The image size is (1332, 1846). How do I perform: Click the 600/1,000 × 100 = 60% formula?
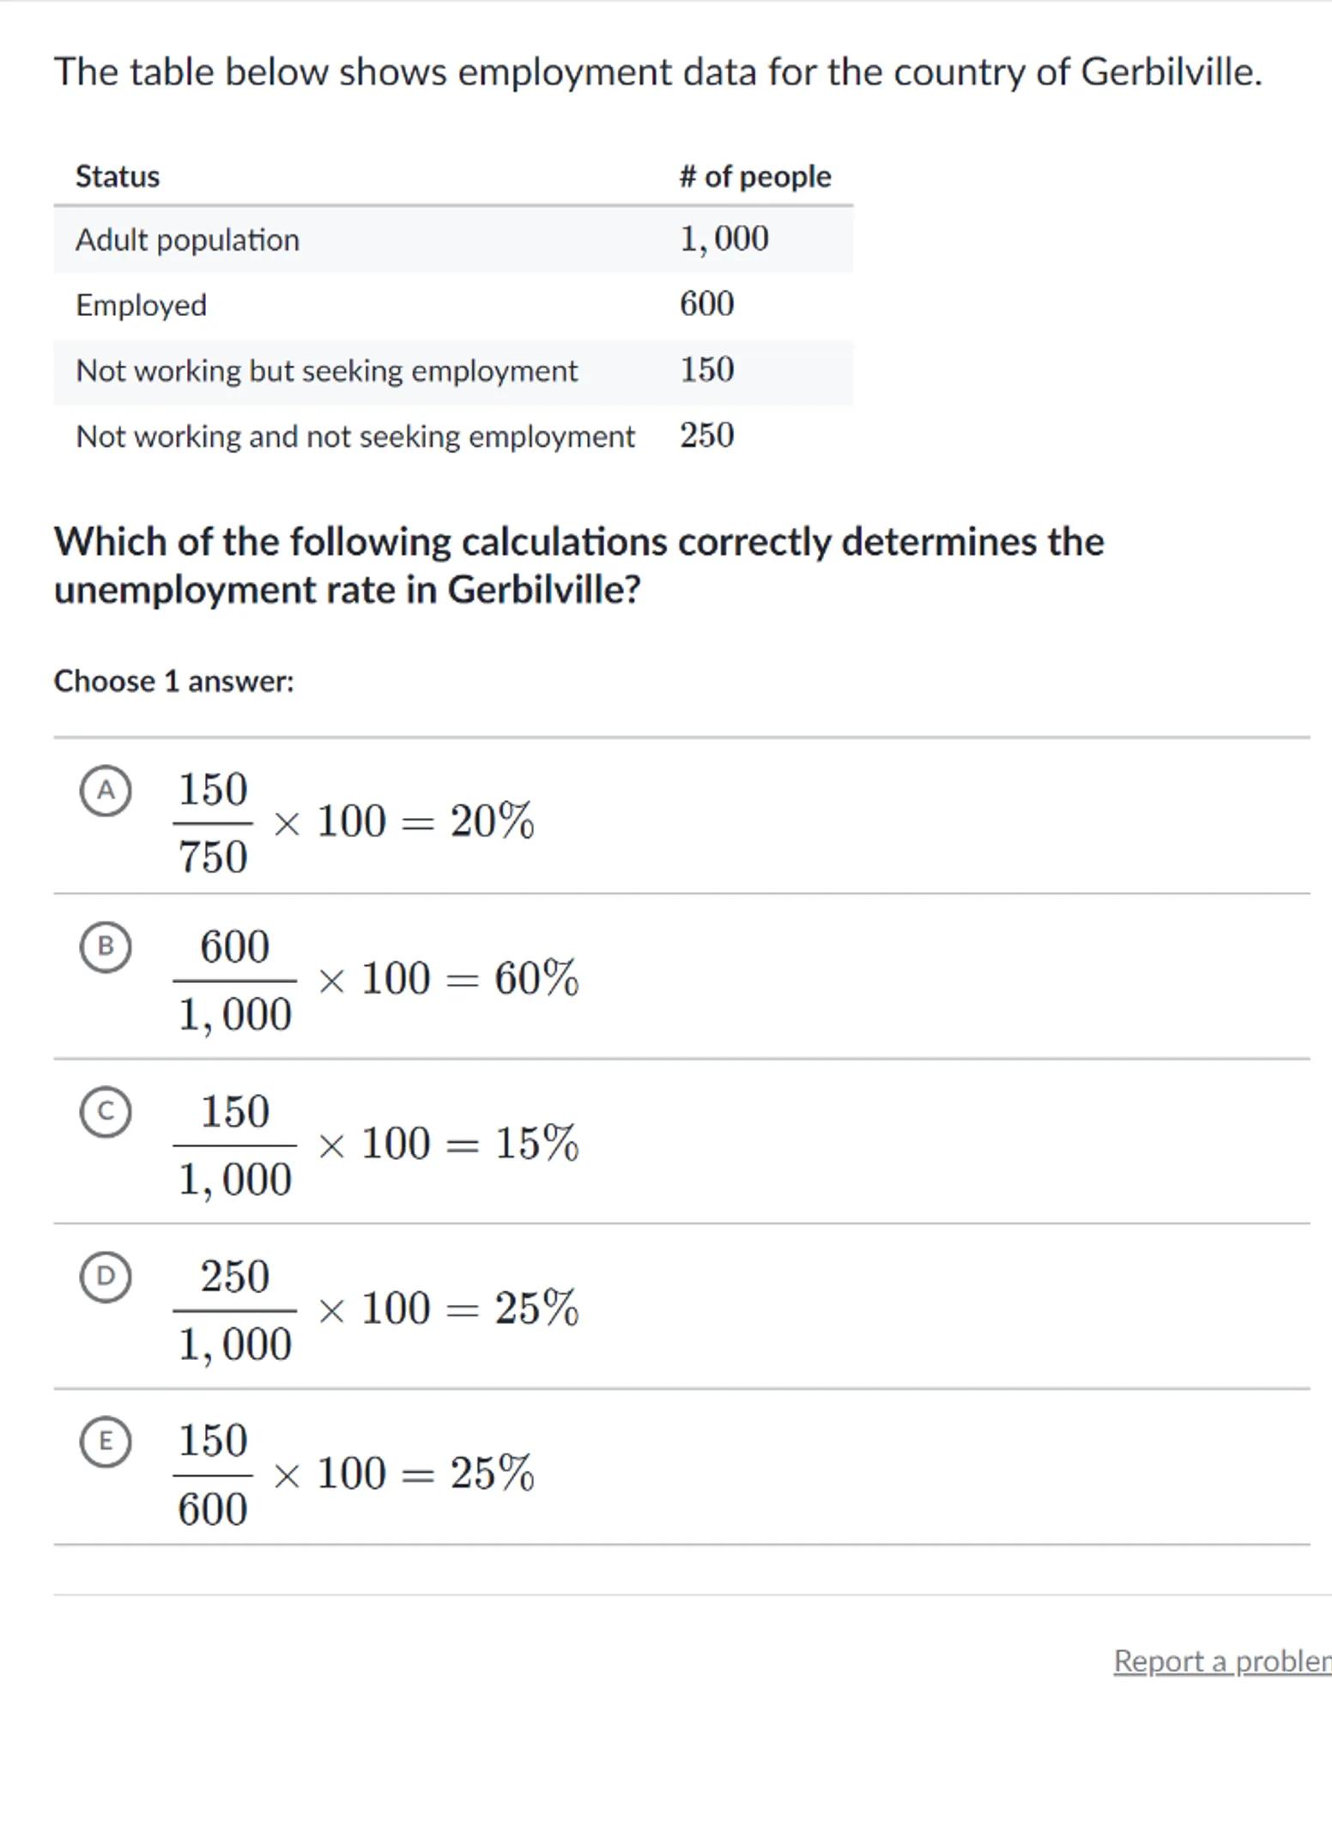tap(378, 980)
